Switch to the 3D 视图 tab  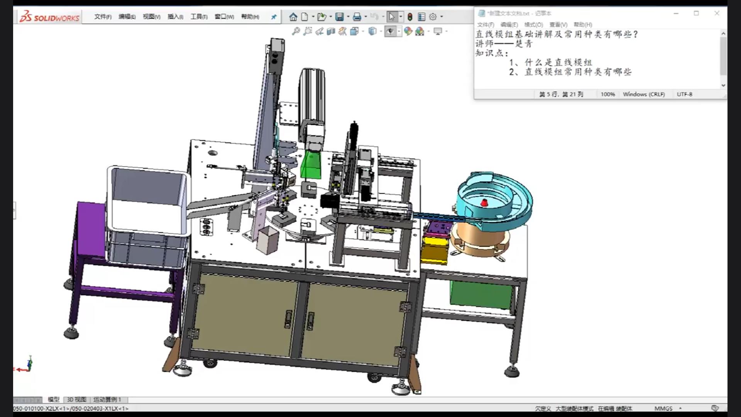pyautogui.click(x=76, y=400)
